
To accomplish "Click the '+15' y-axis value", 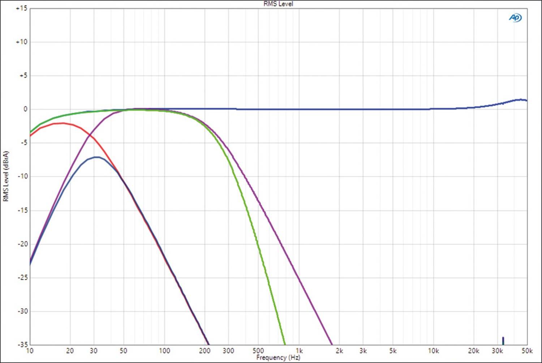I will click(21, 8).
